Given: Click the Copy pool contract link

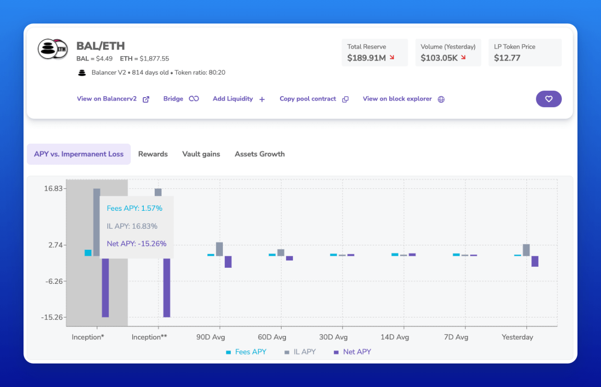Looking at the screenshot, I should (x=308, y=99).
